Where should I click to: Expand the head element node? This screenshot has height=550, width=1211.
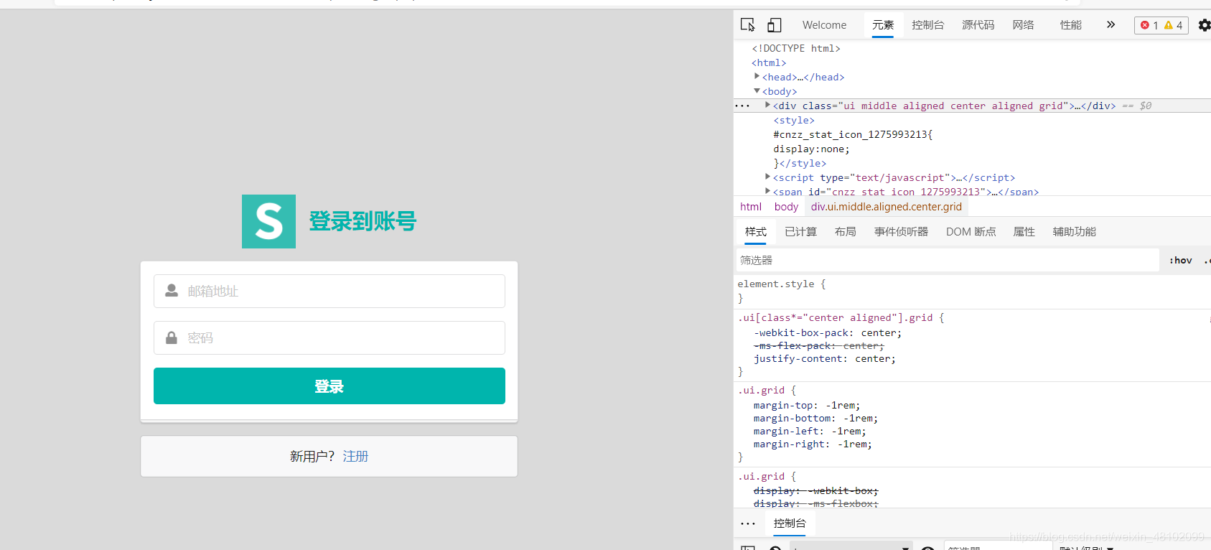pos(757,76)
